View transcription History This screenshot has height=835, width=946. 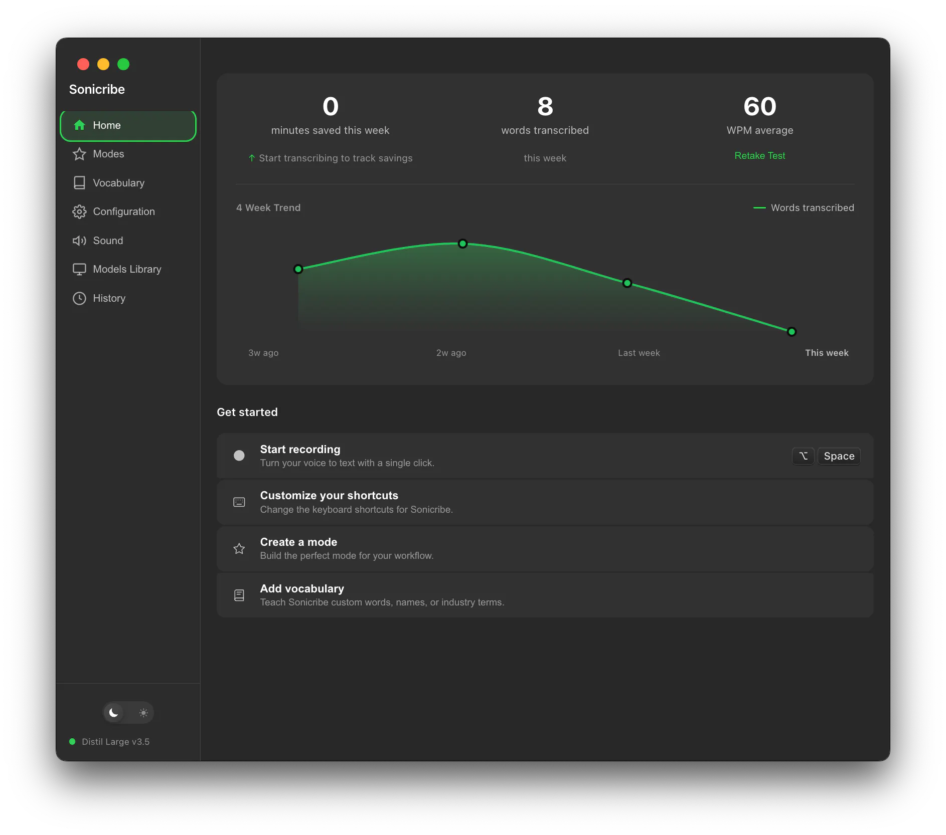click(x=128, y=298)
